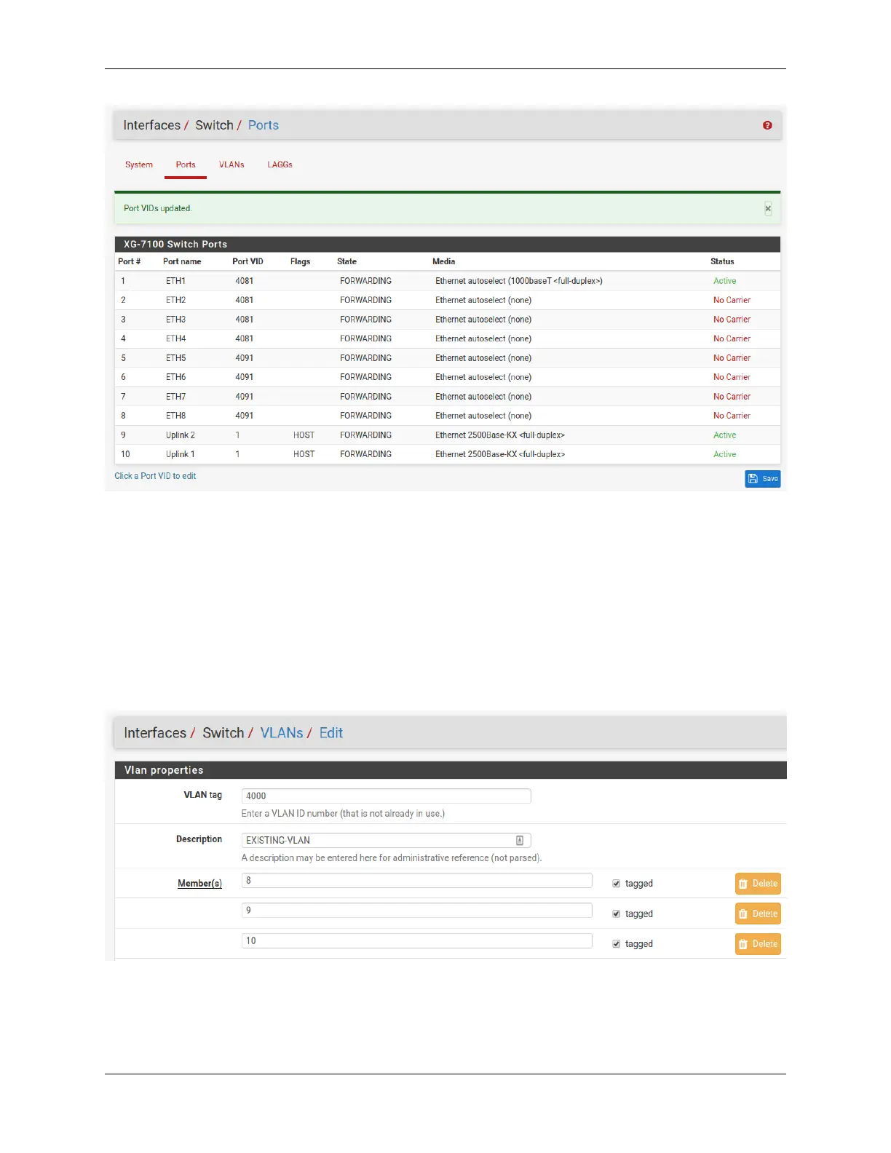Edit the Port VID 4091 for ETH8

click(245, 416)
